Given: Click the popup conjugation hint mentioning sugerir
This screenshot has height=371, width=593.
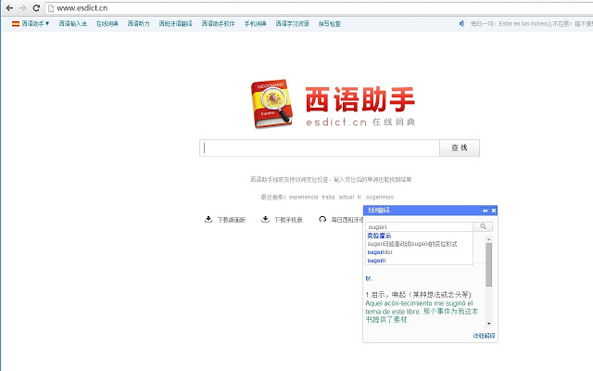Looking at the screenshot, I should tap(412, 244).
